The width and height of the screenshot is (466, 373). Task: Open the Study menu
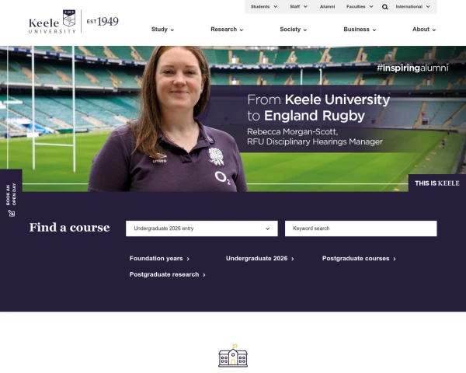click(x=162, y=30)
